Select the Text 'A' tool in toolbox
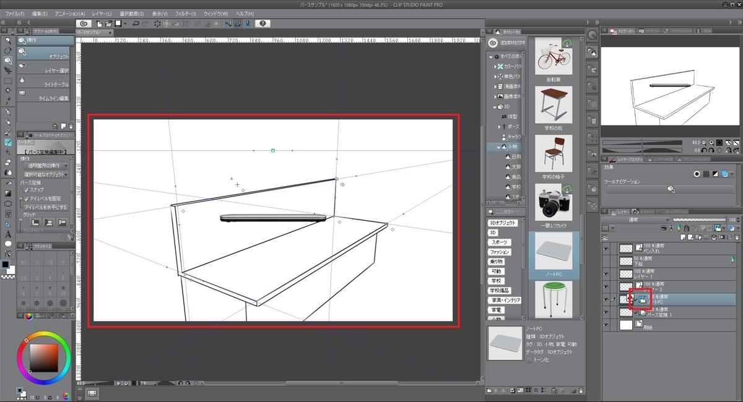The height and width of the screenshot is (402, 743). pyautogui.click(x=8, y=234)
